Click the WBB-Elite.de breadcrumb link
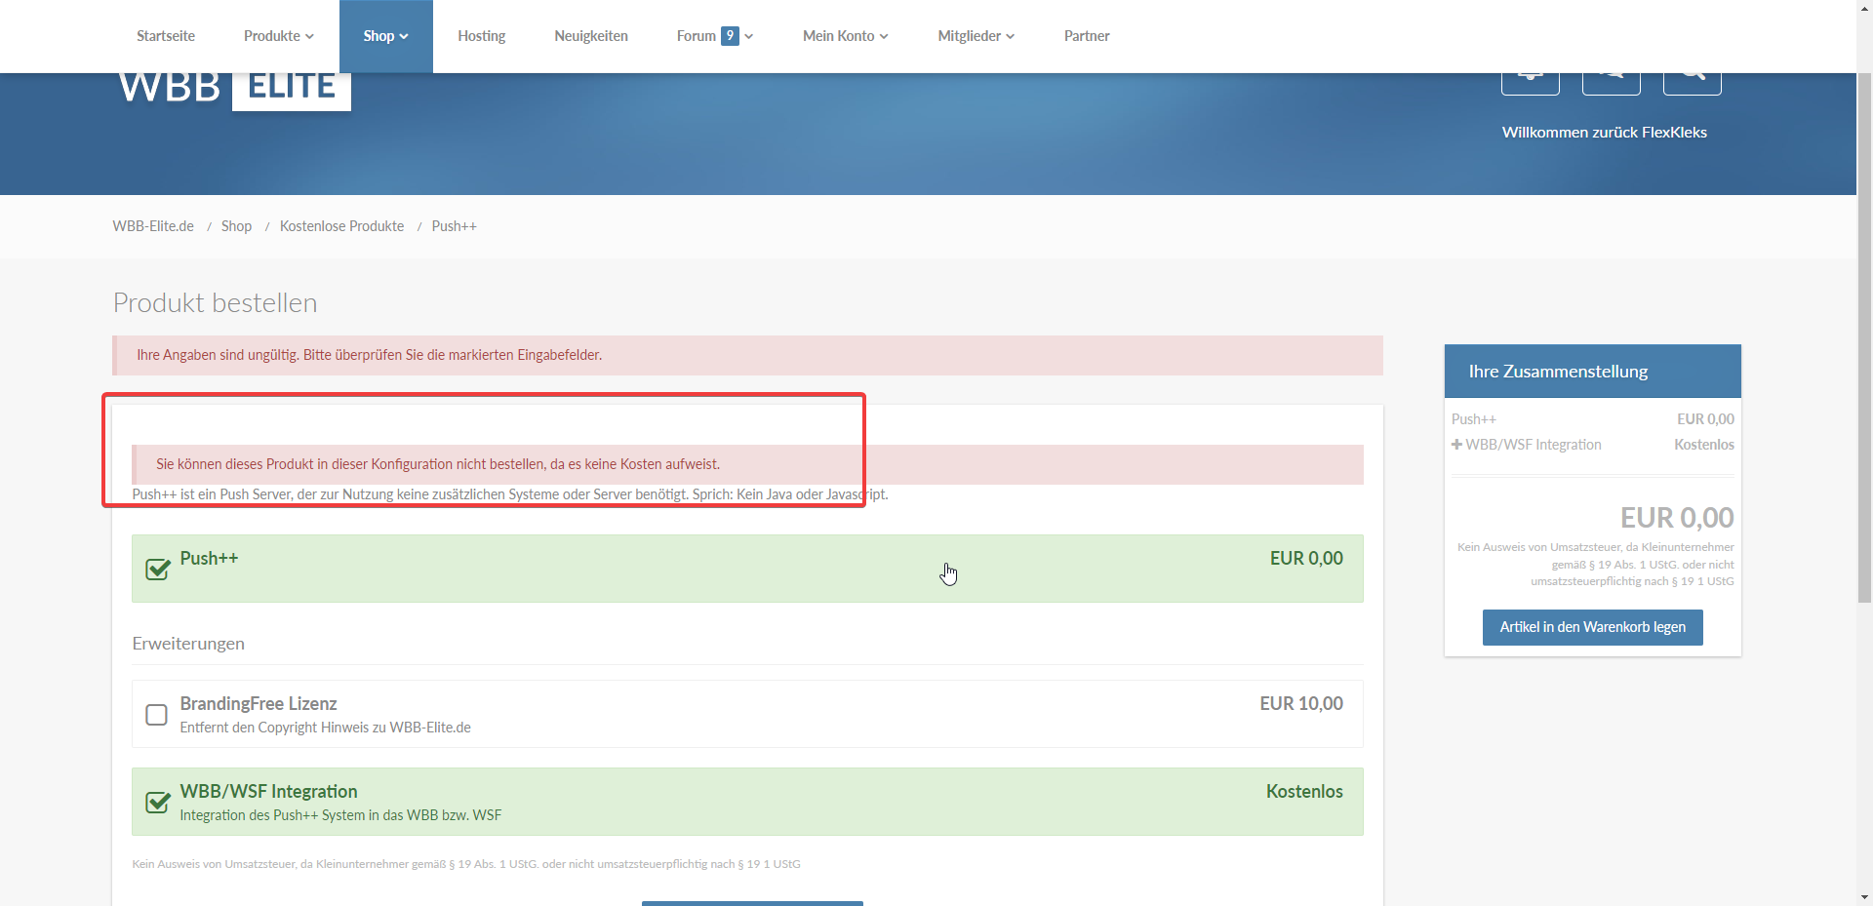 (x=153, y=226)
